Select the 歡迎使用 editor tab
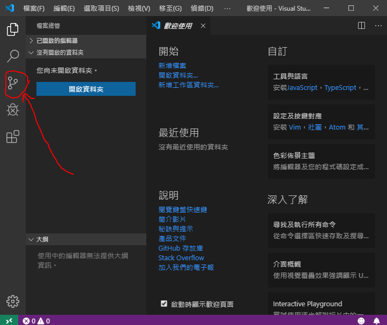387x325 pixels. coord(178,26)
